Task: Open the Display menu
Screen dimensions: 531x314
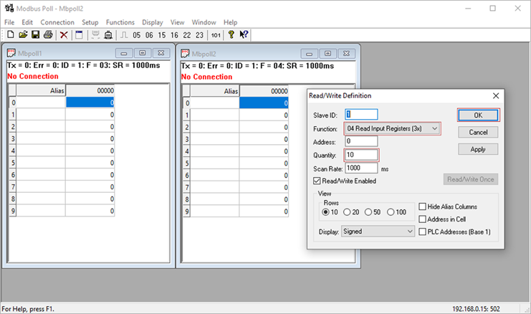Action: coord(153,22)
